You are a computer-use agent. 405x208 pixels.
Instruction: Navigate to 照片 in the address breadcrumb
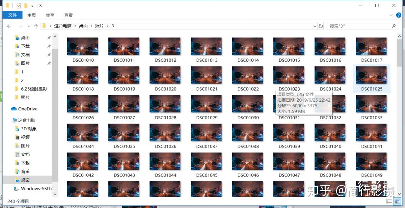coord(100,26)
